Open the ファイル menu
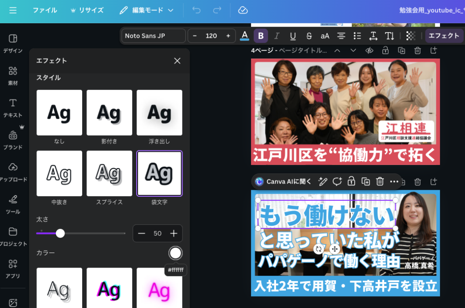The image size is (465, 308). click(45, 10)
